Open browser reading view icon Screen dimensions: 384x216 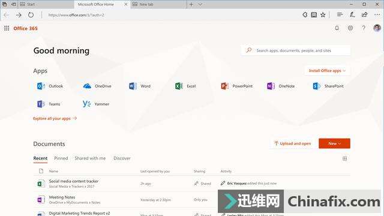[x=314, y=15]
